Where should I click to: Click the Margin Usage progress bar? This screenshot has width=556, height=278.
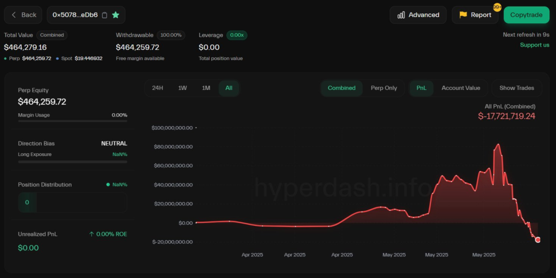point(72,121)
